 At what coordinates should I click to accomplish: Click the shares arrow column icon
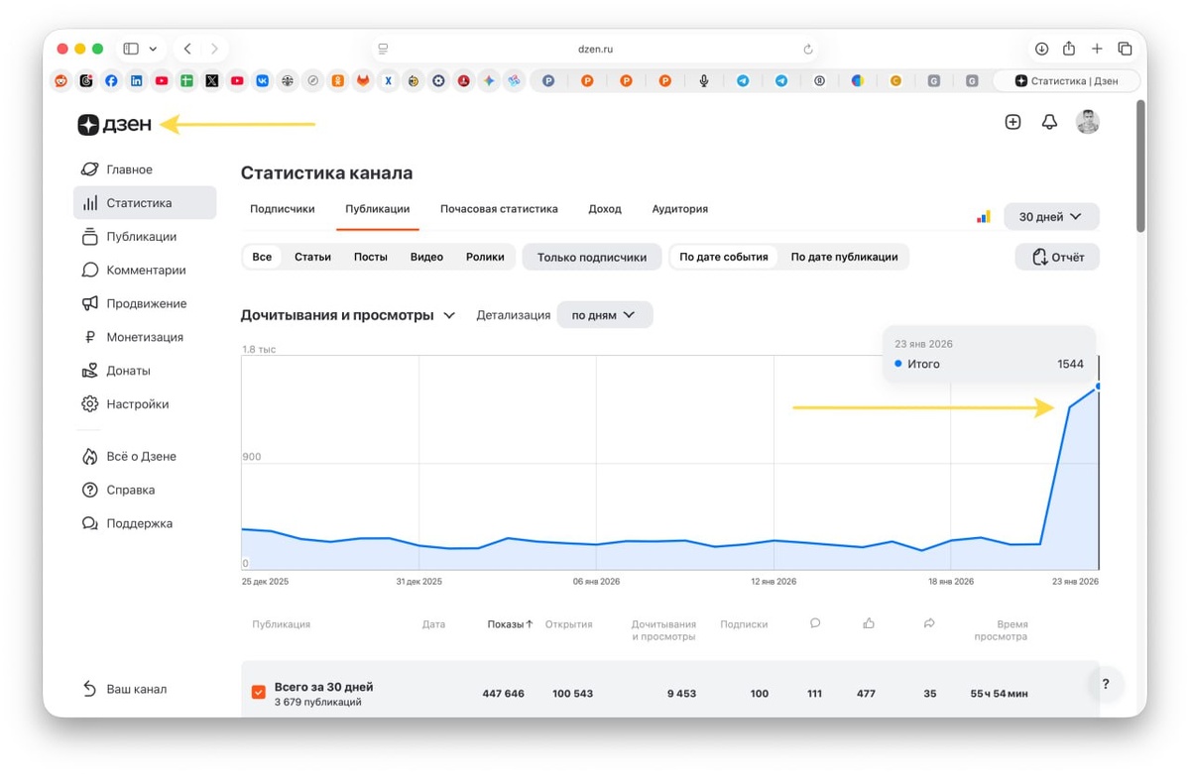pos(929,623)
